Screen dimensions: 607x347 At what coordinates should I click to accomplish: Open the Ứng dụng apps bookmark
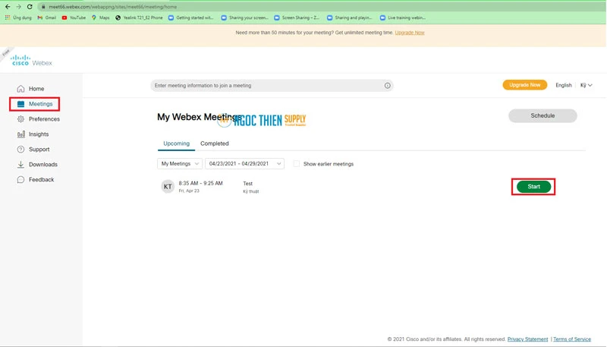tap(18, 17)
